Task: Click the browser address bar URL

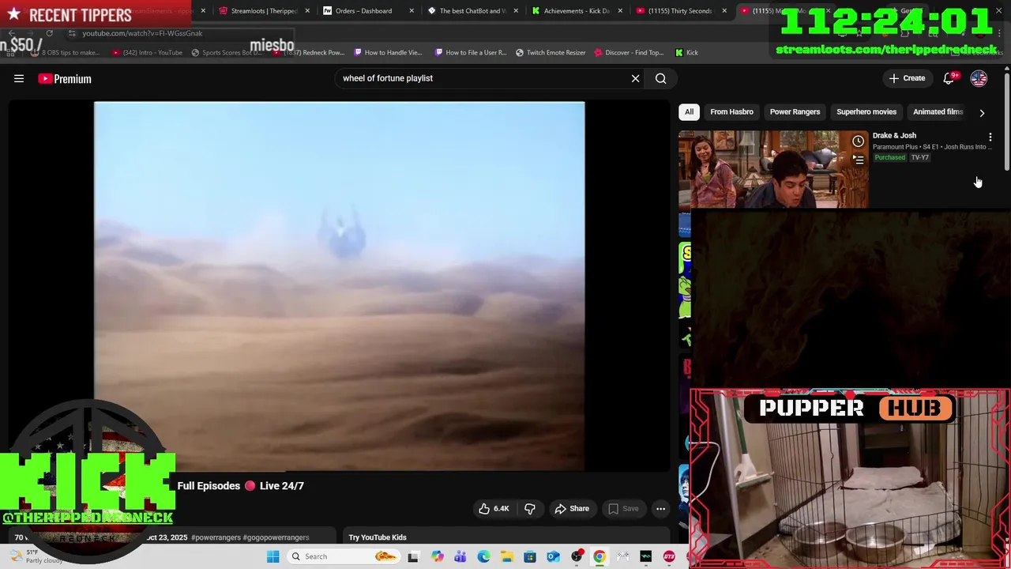Action: coord(142,33)
